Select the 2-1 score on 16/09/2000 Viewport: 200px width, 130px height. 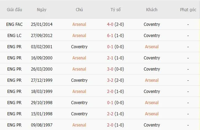[x=110, y=58]
